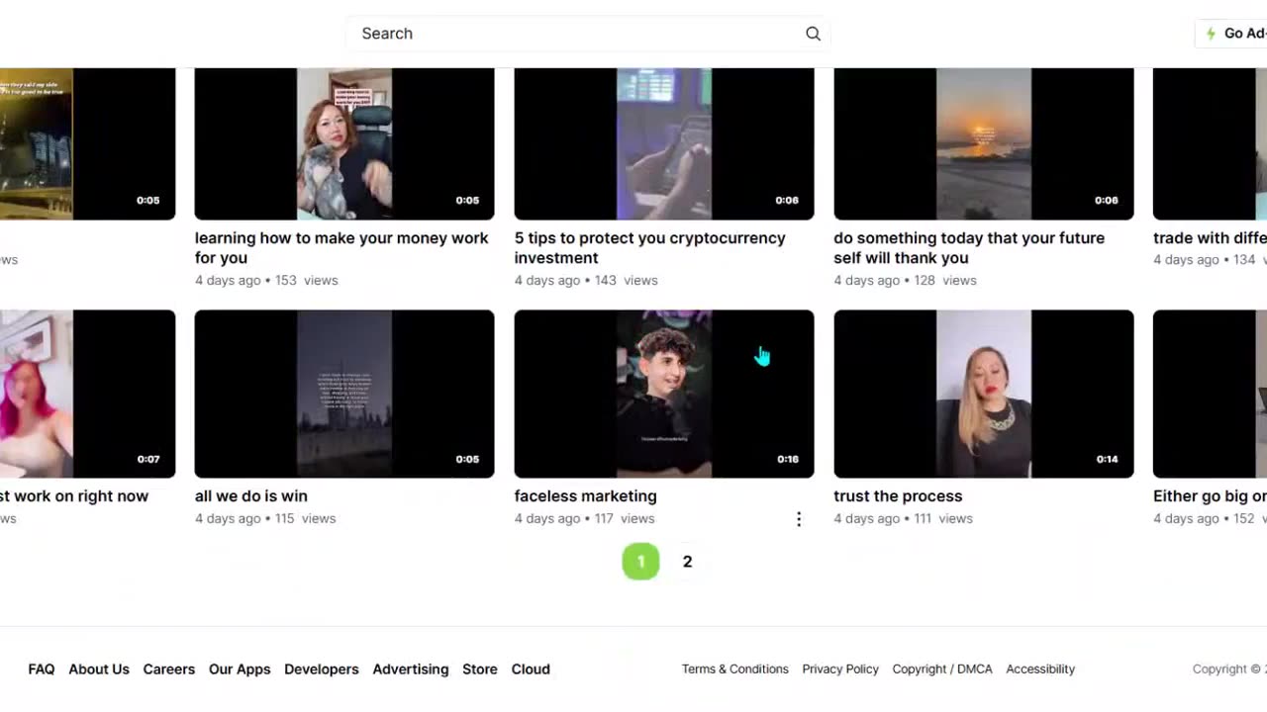The width and height of the screenshot is (1267, 712).
Task: Open the FAQ footer link
Action: point(42,669)
